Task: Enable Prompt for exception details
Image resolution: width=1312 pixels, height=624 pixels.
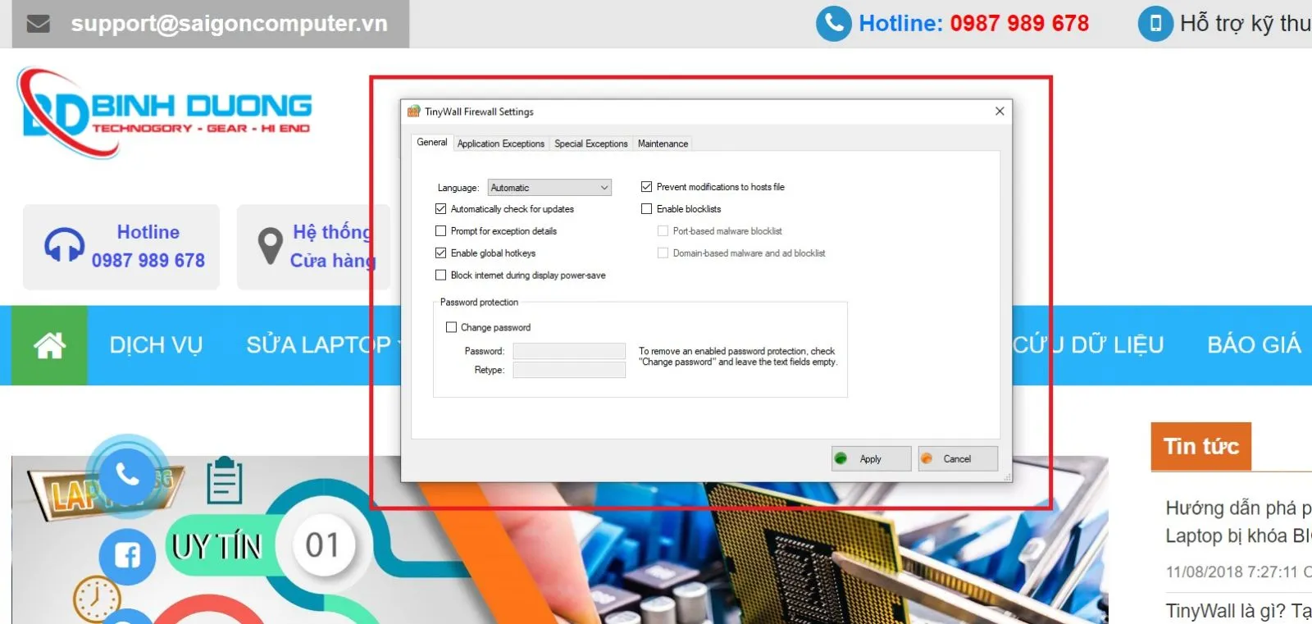Action: 441,231
